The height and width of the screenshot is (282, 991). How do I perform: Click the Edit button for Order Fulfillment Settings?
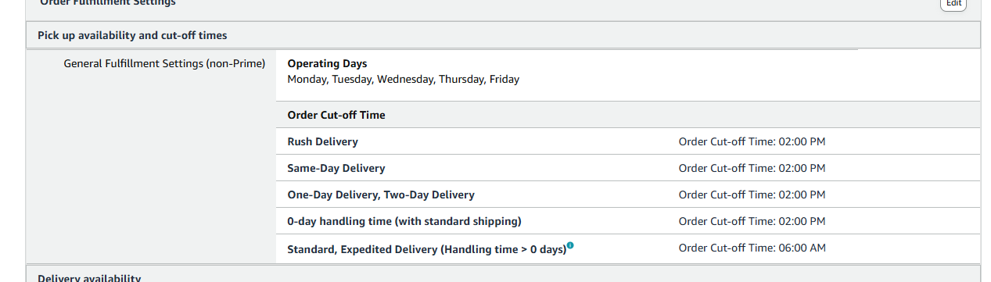[953, 3]
